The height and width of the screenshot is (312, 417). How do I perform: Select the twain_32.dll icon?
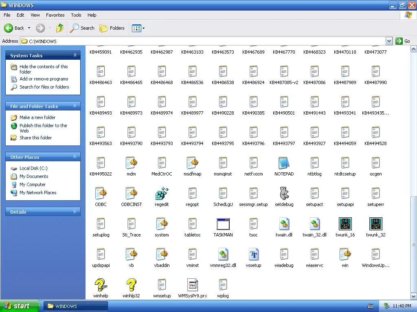314,224
